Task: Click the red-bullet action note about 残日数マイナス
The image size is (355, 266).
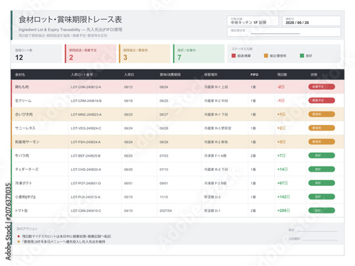Action: point(67,236)
